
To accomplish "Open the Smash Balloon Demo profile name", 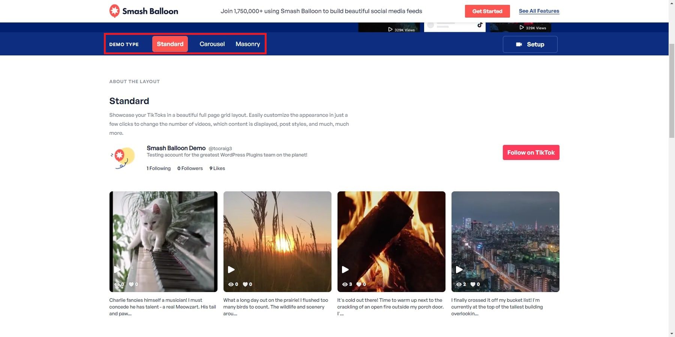I will point(176,148).
